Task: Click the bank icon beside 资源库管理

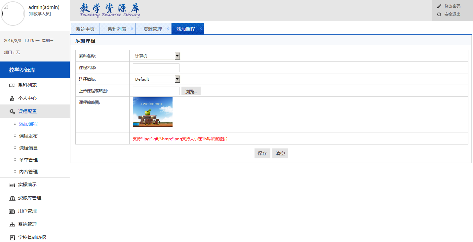Action: [x=12, y=198]
